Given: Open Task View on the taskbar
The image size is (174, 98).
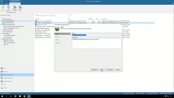Looking at the screenshot, I should pos(11,96).
